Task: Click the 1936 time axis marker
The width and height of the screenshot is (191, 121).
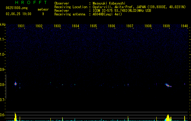Action: click(x=111, y=26)
